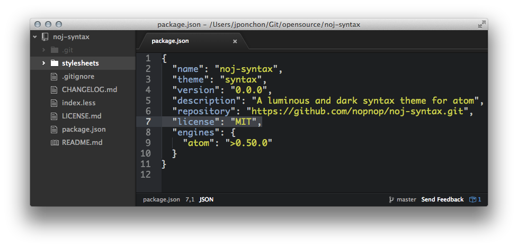Click the CHANGELOG.md file icon

[x=54, y=90]
